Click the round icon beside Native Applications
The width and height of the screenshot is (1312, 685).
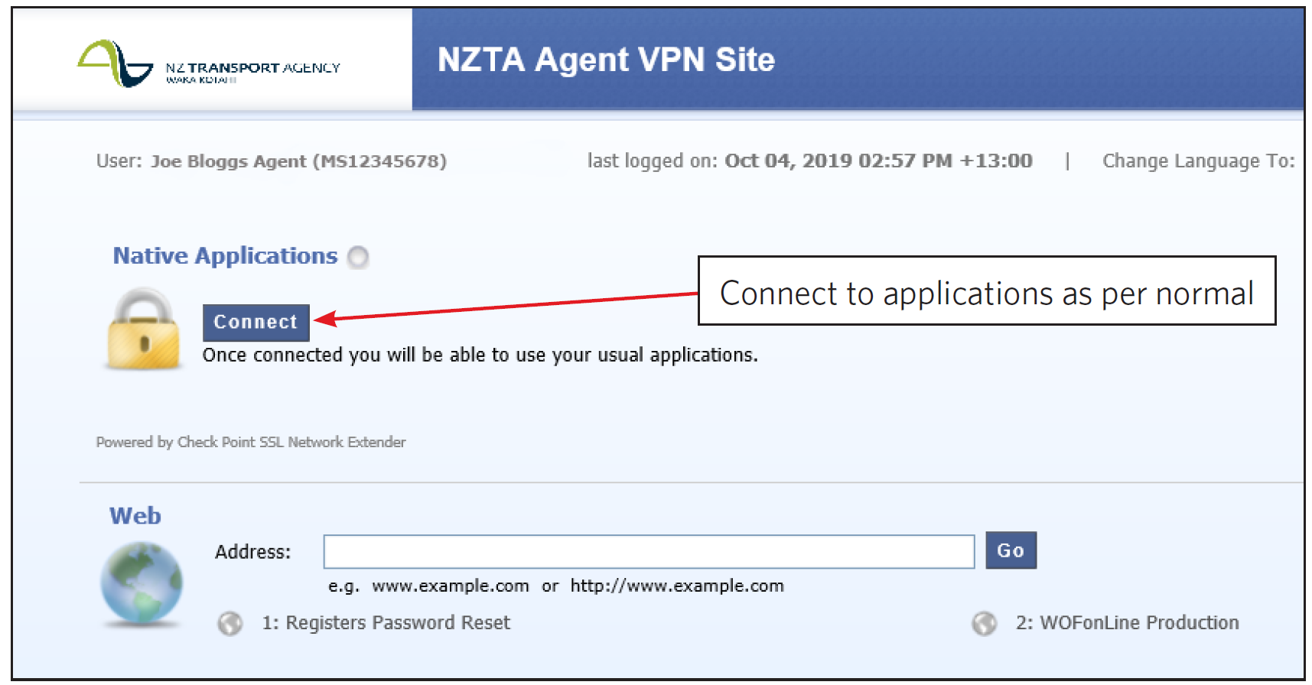point(358,257)
